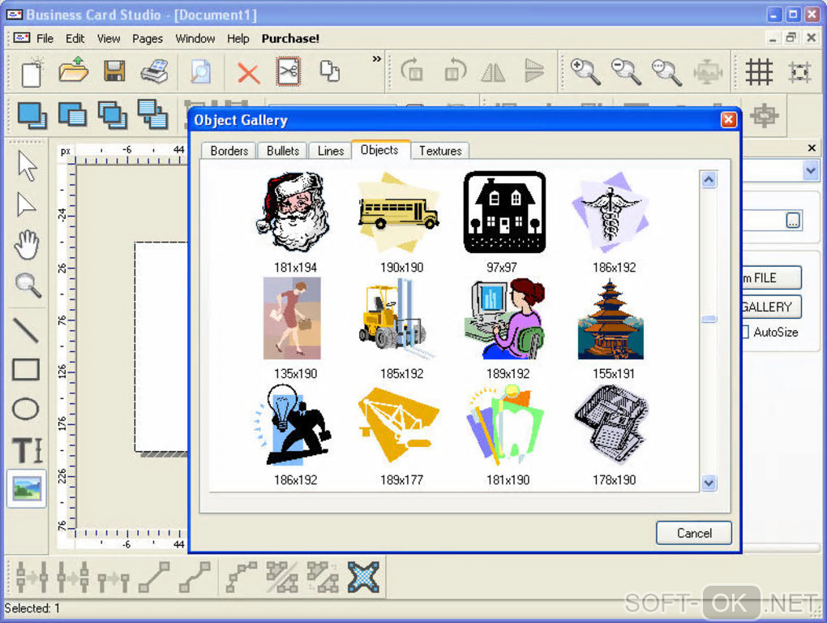Select the calculator clipart 178x190
This screenshot has height=623, width=827.
pyautogui.click(x=611, y=424)
